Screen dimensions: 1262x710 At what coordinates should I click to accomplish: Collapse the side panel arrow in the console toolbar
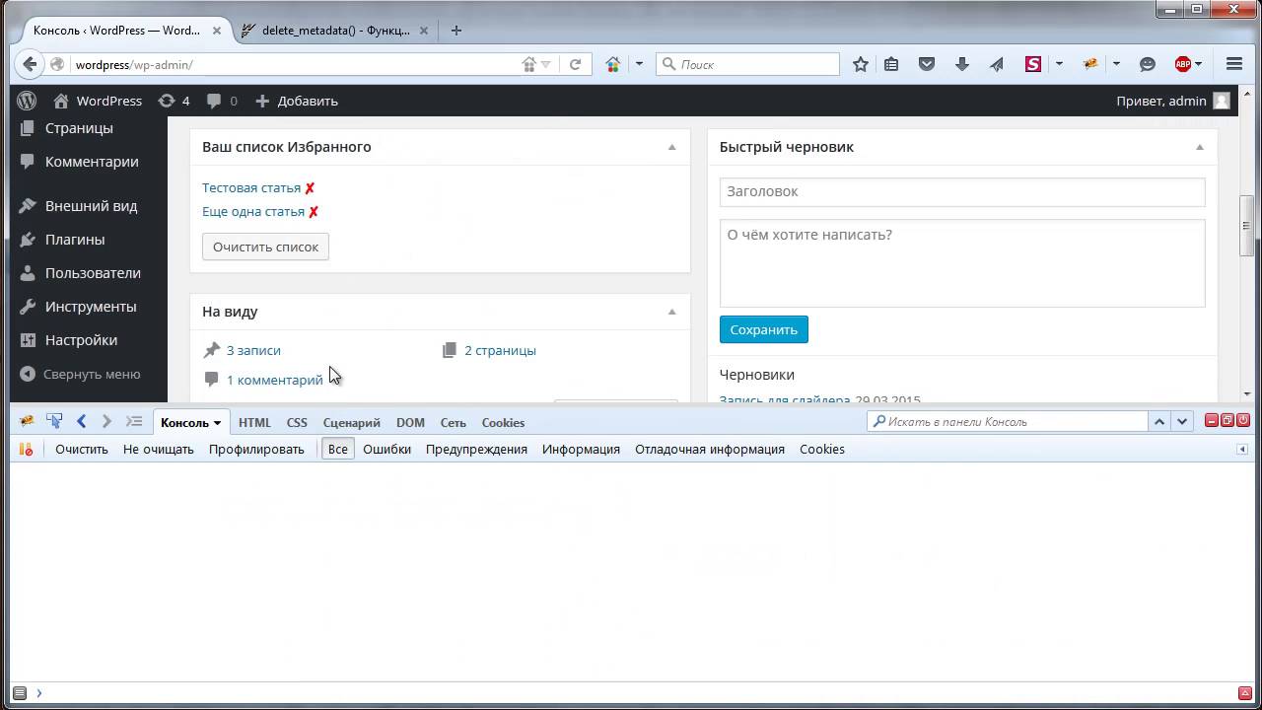point(1242,449)
